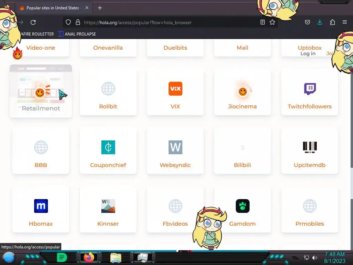Click the Prmobiles globe icon
Screen dimensions: 353x265
click(x=310, y=206)
